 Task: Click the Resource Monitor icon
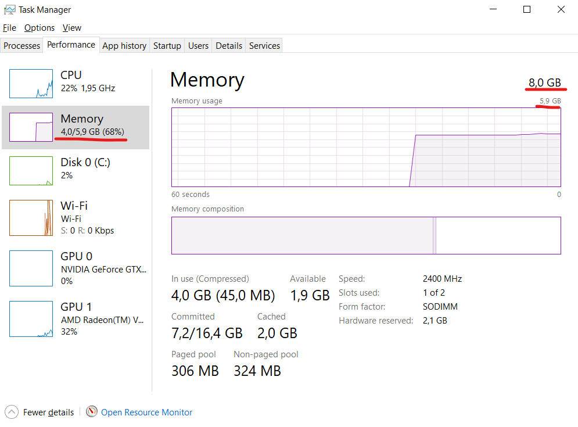click(91, 412)
